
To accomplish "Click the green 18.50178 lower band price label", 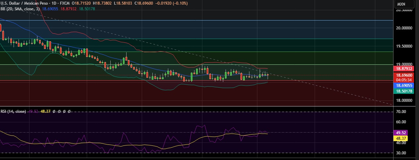I will (403, 91).
